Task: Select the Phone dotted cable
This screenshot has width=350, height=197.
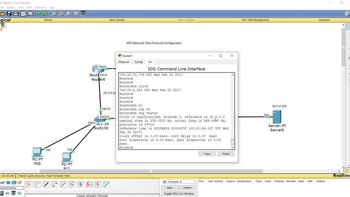Action: point(72,184)
